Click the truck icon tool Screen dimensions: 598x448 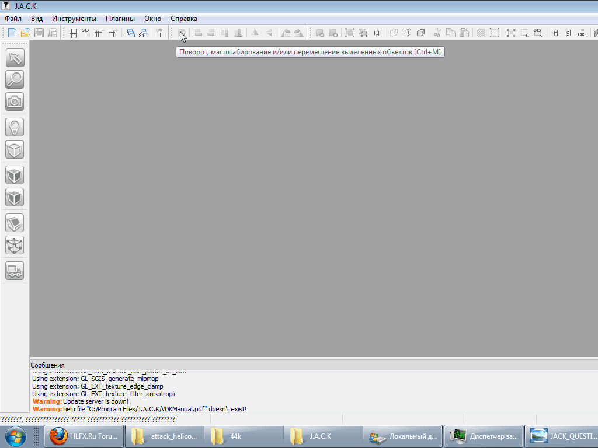[x=15, y=271]
